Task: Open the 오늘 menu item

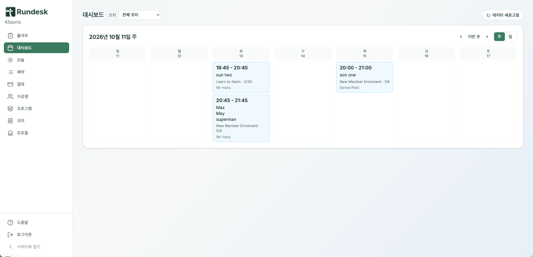Action: click(36, 60)
